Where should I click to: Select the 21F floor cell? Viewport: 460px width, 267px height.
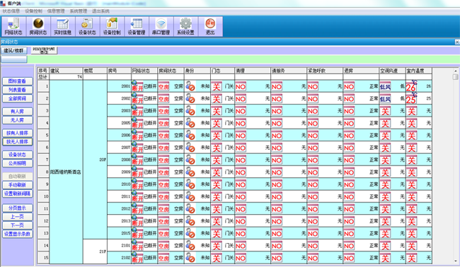tap(95, 251)
